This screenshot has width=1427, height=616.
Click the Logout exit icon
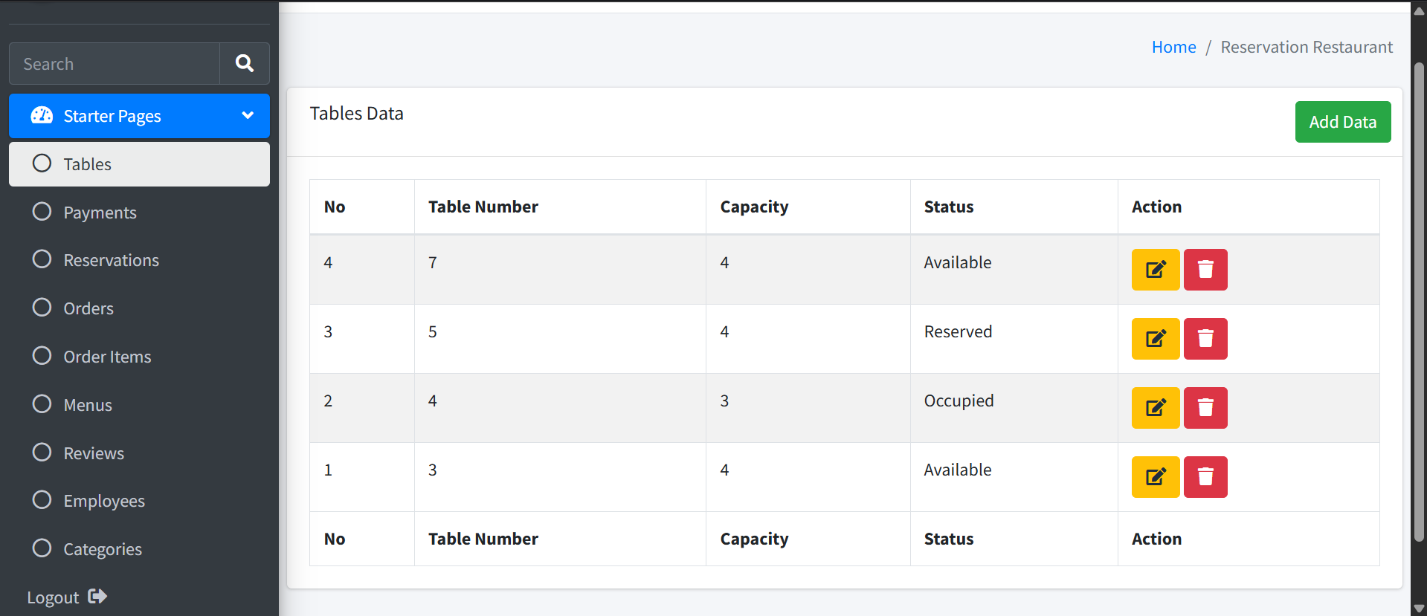(x=97, y=596)
